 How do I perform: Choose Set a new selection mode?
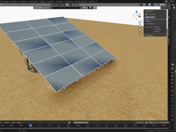click(x=146, y=17)
